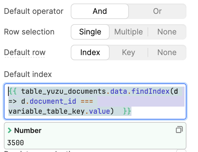Choose Single row selection
The image size is (198, 152).
point(90,32)
